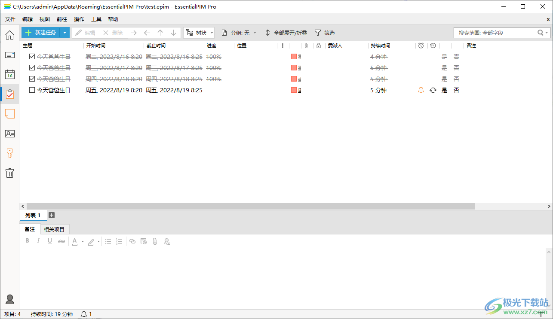The image size is (553, 319).
Task: Add a new list with plus icon
Action: pos(52,215)
